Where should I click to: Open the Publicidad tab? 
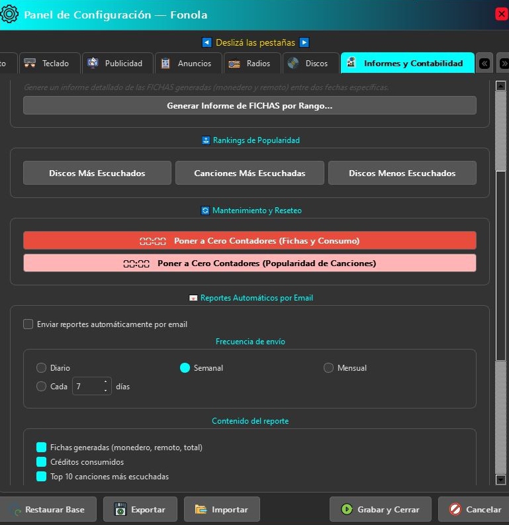[x=117, y=63]
